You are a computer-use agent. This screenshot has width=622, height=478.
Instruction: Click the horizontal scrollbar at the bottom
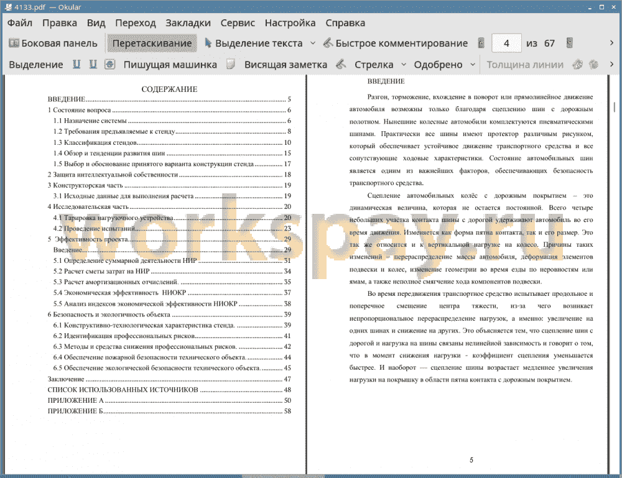click(283, 476)
